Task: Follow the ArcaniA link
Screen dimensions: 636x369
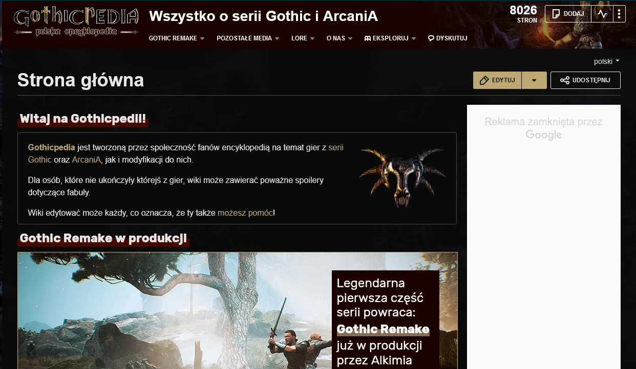Action: click(x=87, y=159)
